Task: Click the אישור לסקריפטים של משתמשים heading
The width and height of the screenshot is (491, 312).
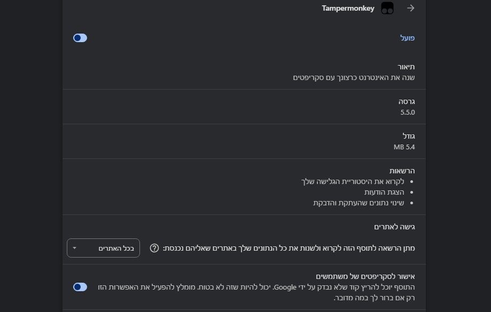Action: [x=365, y=276]
